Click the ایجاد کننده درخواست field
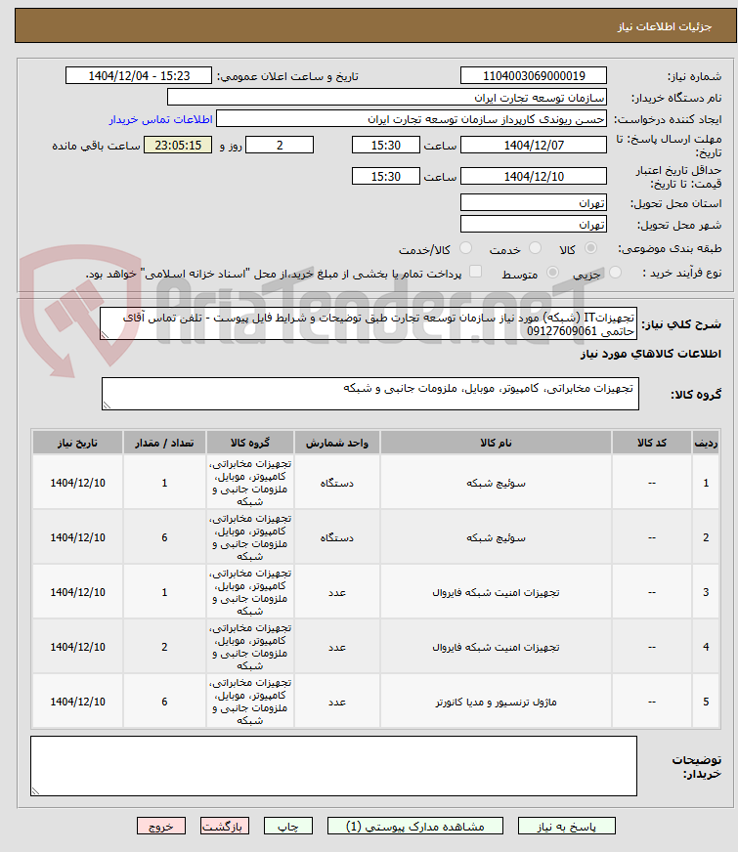The height and width of the screenshot is (852, 738). (412, 119)
